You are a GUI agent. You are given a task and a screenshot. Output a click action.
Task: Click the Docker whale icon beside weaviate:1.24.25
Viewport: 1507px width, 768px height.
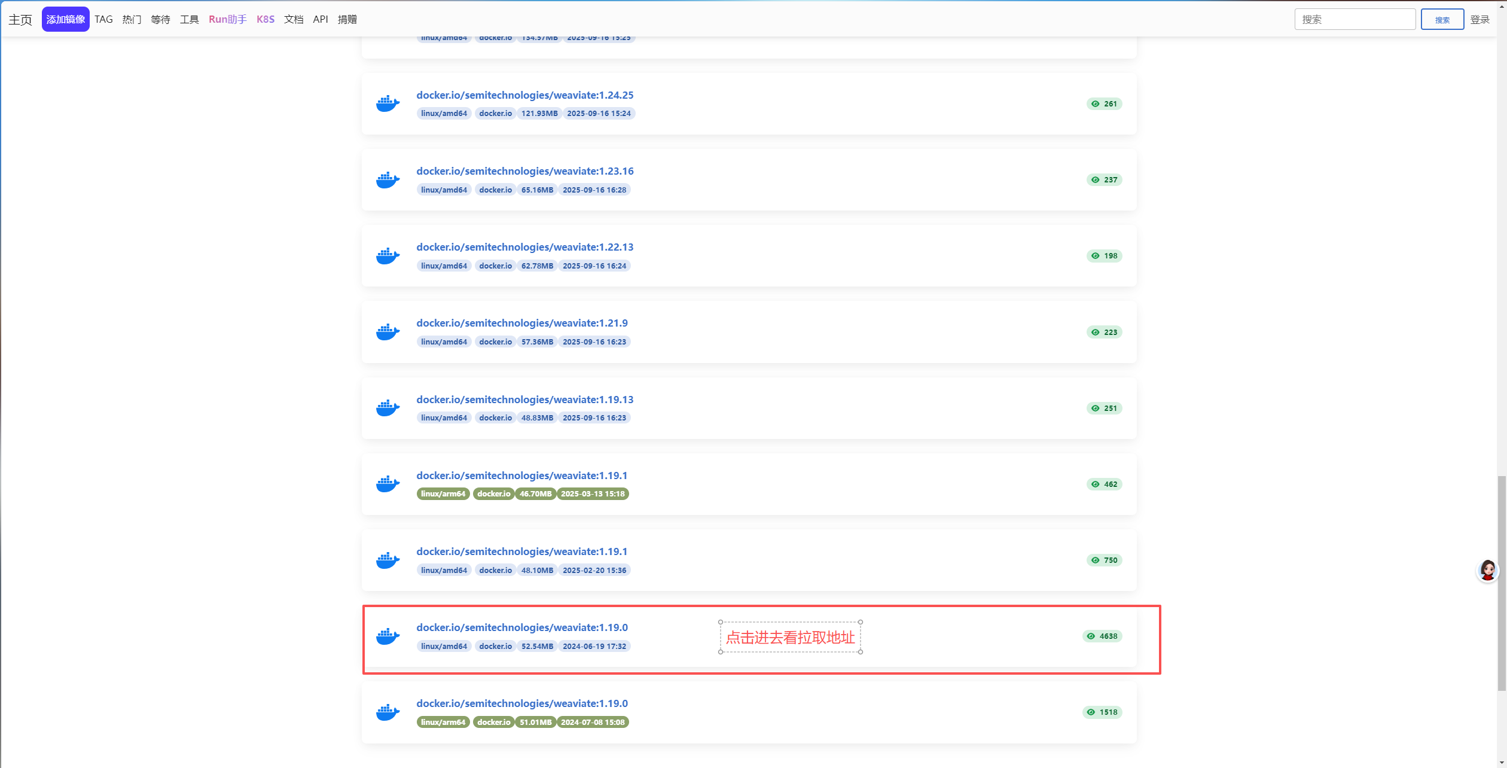click(388, 103)
